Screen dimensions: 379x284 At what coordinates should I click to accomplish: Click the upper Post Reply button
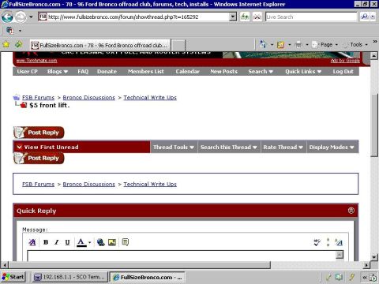[x=39, y=133]
